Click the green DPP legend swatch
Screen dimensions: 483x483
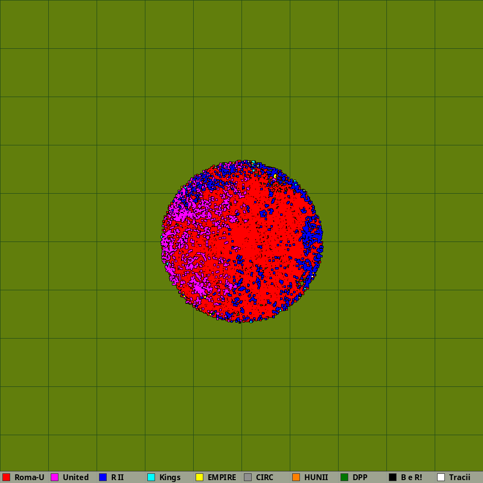[x=344, y=477]
